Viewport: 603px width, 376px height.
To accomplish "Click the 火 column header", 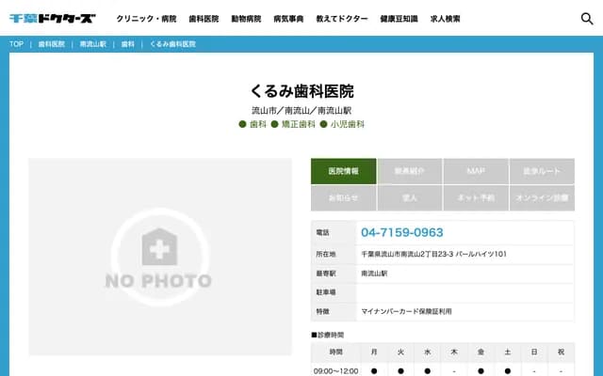I will [400, 352].
